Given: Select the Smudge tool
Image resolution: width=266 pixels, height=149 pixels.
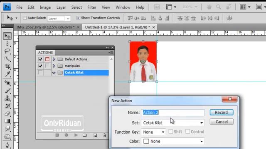Looking at the screenshot, I should pos(7,129).
